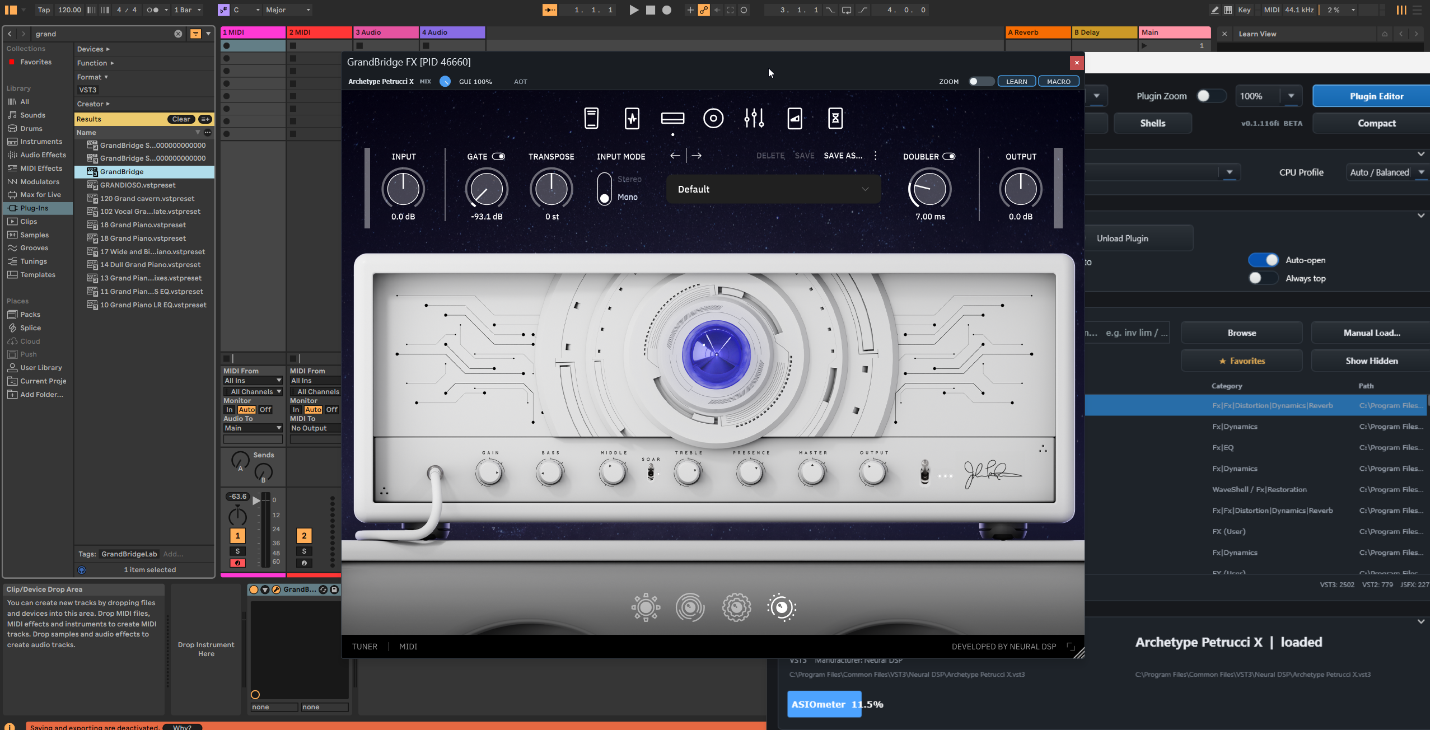1430x730 pixels.
Task: Click the browser filter toggle icon
Action: click(195, 34)
